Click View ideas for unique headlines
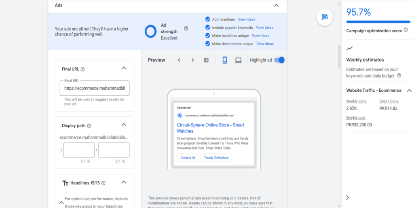Screen dimensions: 414x208 (261, 36)
